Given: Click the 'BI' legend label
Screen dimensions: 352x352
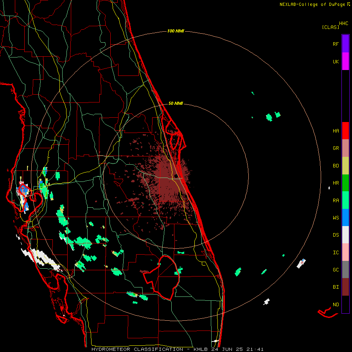Looking at the screenshot, I should tap(336, 287).
